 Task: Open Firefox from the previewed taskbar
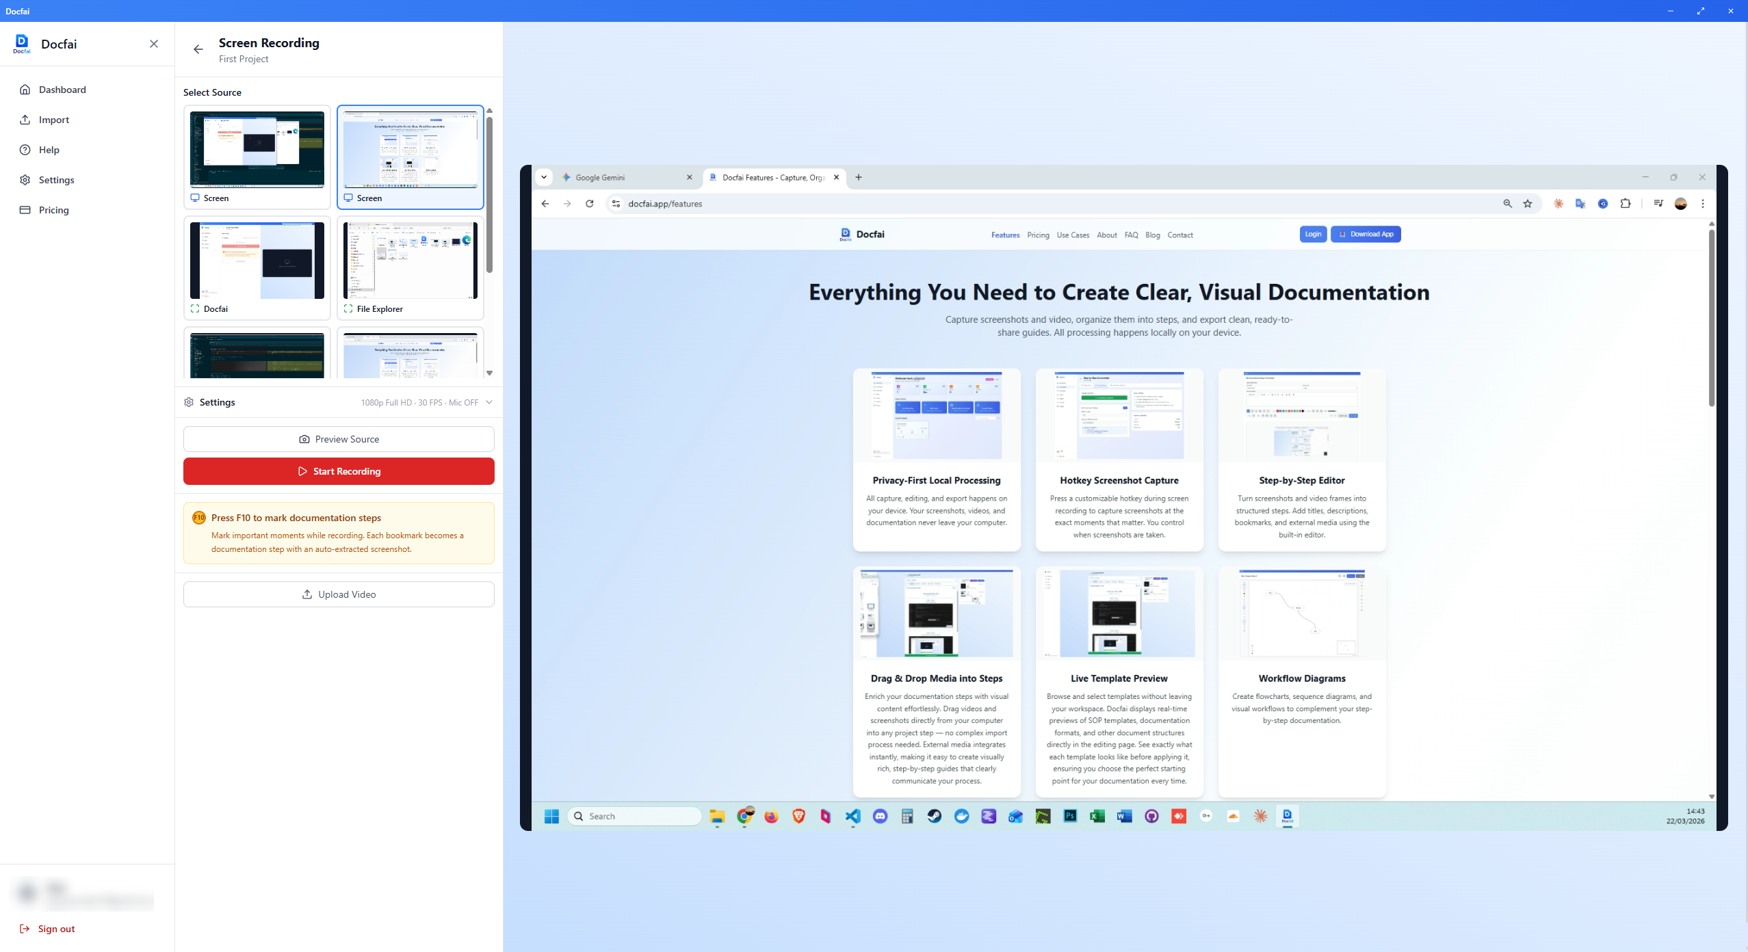(772, 816)
